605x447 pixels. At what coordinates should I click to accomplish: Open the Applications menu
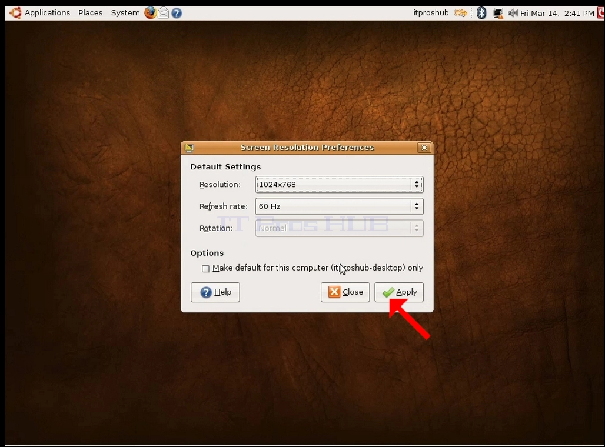pyautogui.click(x=47, y=13)
